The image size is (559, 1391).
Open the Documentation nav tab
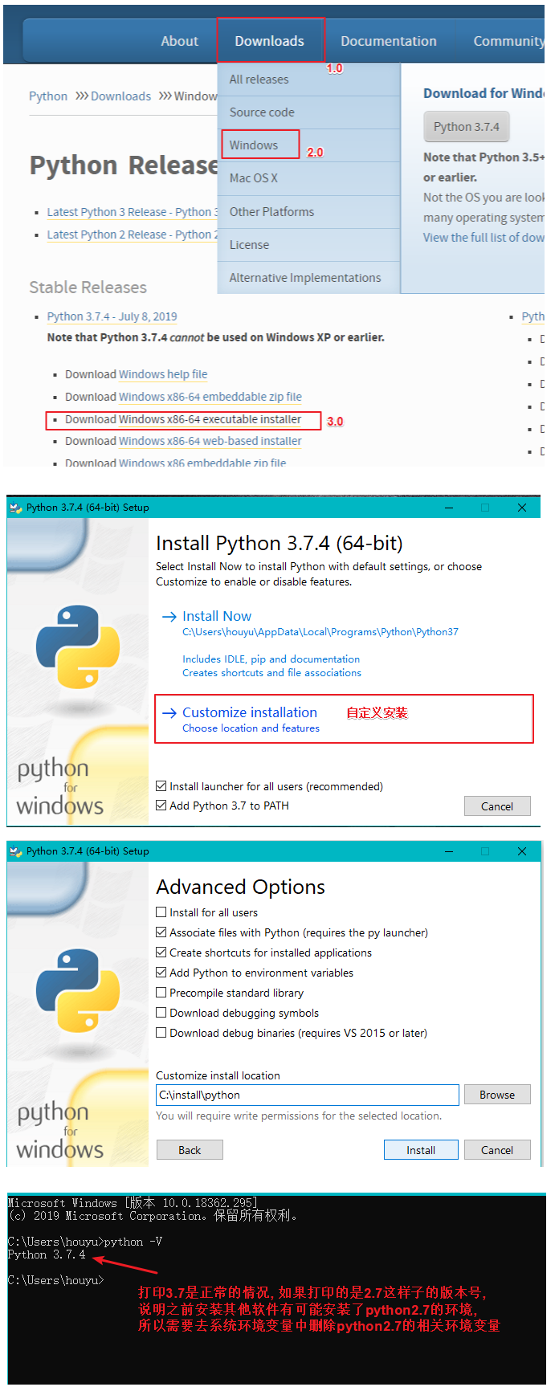tap(389, 41)
